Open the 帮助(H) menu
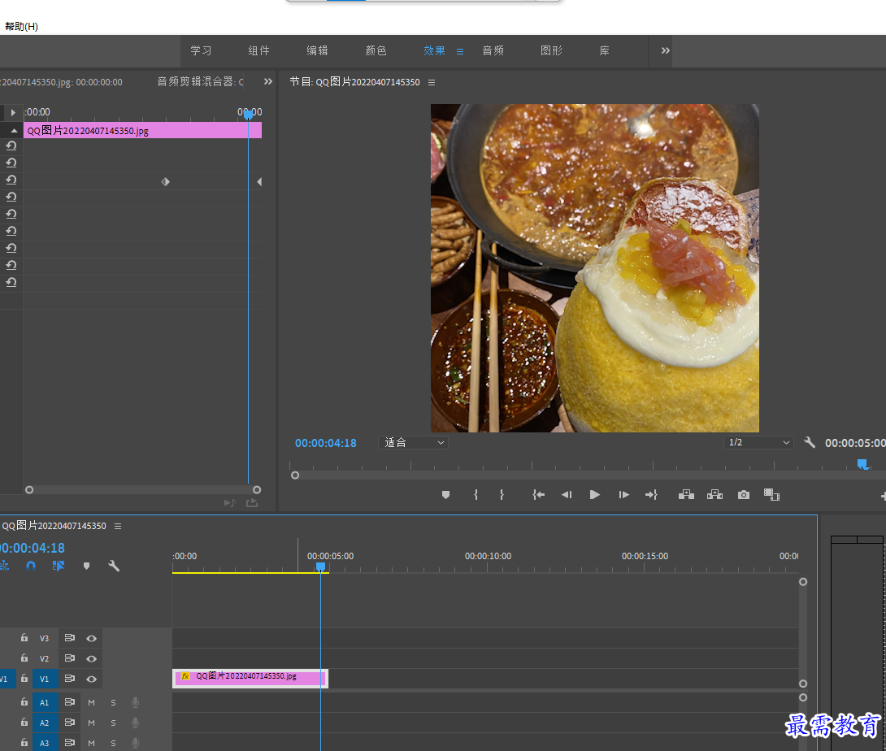The width and height of the screenshot is (886, 751). [x=21, y=27]
